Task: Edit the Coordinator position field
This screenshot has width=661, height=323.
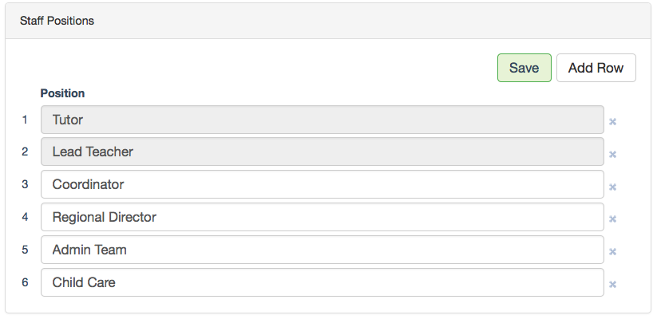Action: 322,184
